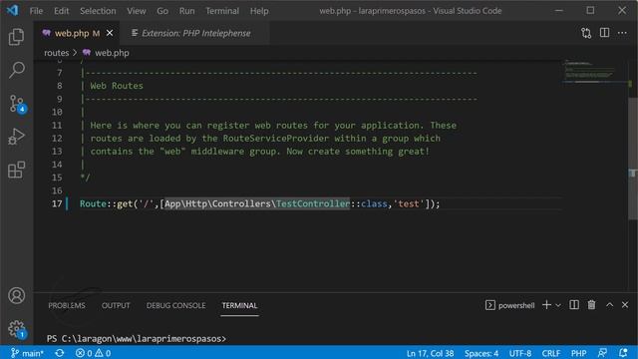The height and width of the screenshot is (359, 638).
Task: Split the terminal panel
Action: pos(574,305)
